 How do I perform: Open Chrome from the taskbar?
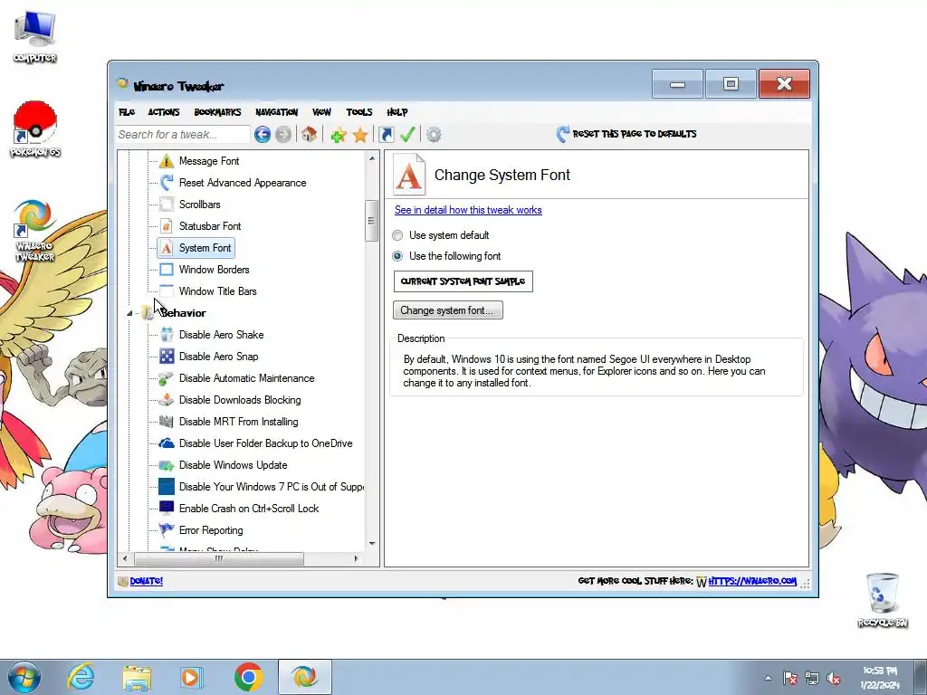248,677
